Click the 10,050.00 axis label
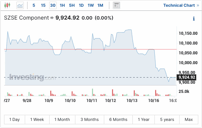This screenshot has width=202, height=128. tap(188, 53)
